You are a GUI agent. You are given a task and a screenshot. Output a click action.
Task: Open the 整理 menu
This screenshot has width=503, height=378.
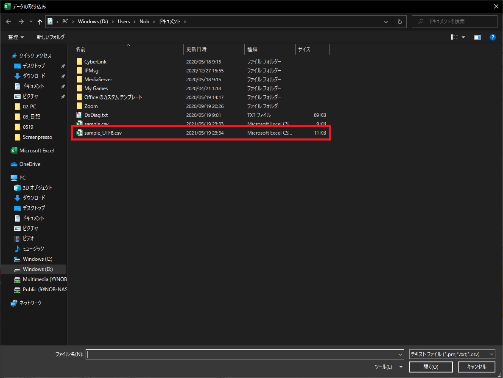click(x=16, y=37)
